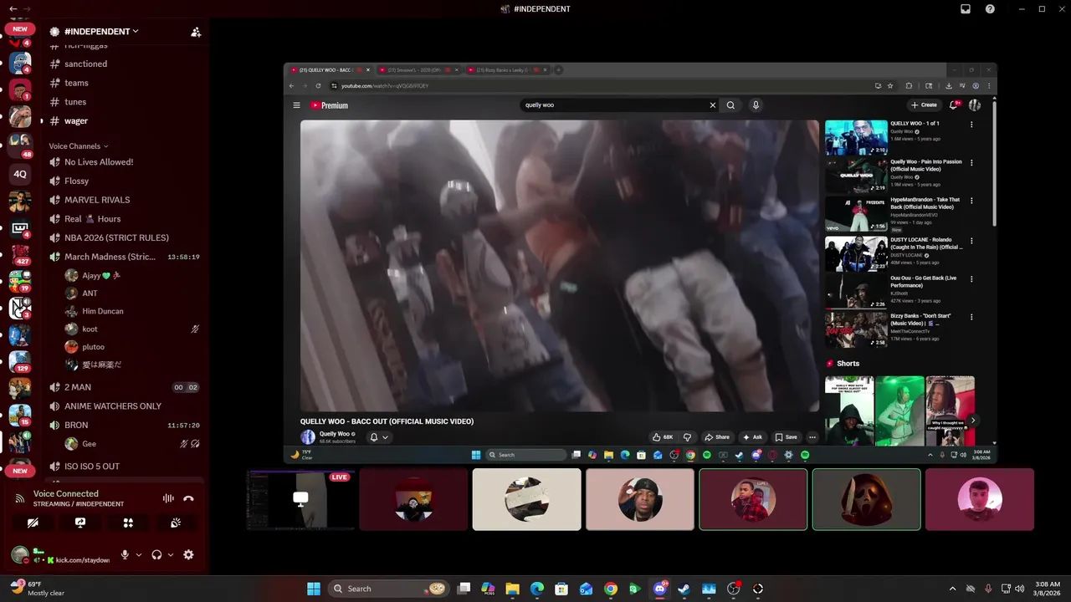Click user Him Duncan in voice list
1071x602 pixels.
coord(102,311)
